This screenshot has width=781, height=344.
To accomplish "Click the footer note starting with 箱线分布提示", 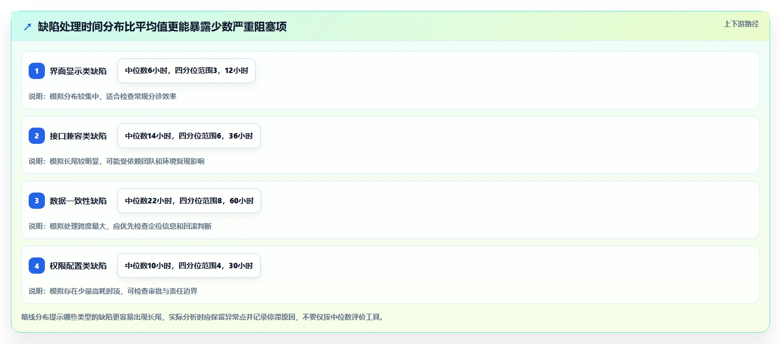I will 203,317.
